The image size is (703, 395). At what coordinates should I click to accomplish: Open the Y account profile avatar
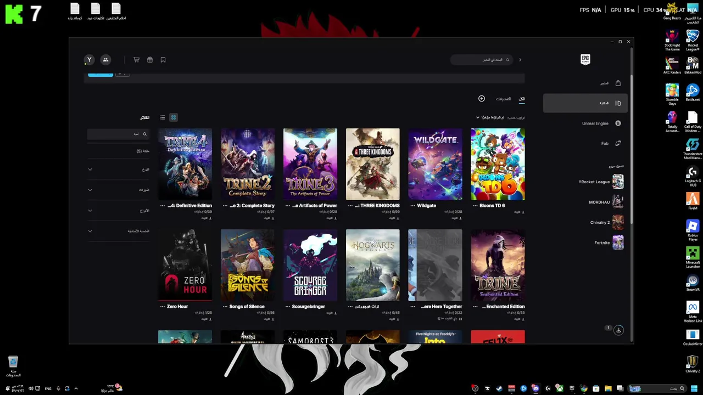(x=89, y=60)
